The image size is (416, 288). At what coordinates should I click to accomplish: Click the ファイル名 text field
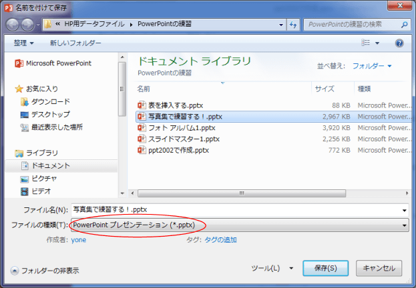pyautogui.click(x=235, y=209)
